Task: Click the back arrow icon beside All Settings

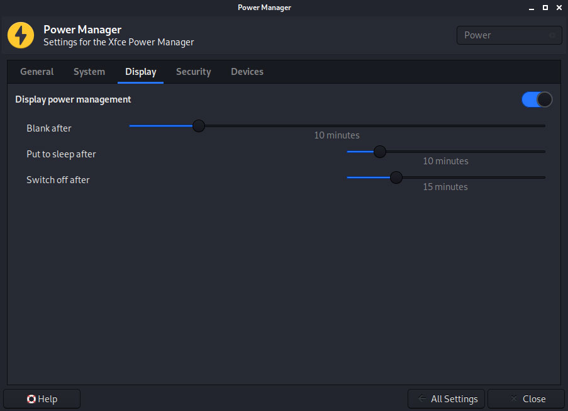Action: [x=421, y=398]
